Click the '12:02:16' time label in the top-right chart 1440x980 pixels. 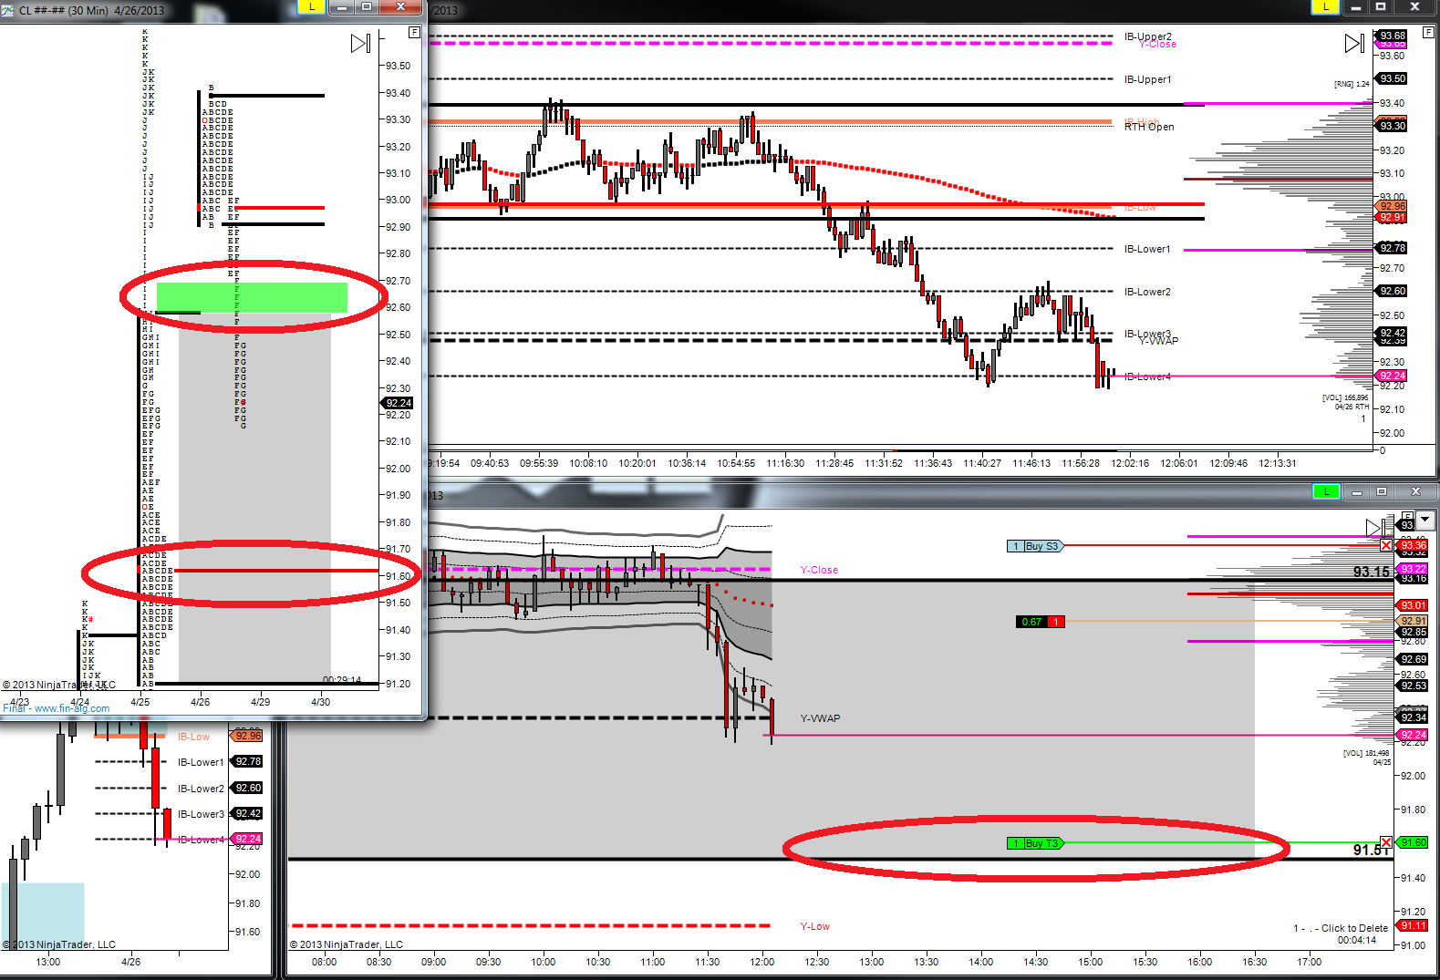[1130, 463]
